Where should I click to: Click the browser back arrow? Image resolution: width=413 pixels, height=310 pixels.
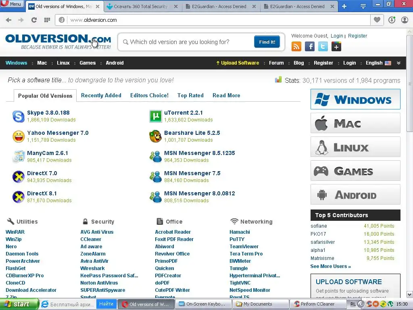click(8, 20)
